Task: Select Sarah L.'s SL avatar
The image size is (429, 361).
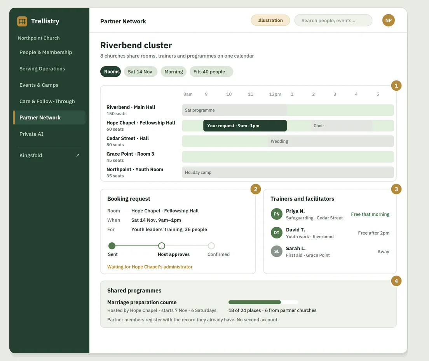Action: tap(277, 251)
